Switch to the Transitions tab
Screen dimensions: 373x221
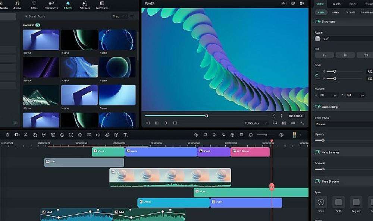pos(51,5)
